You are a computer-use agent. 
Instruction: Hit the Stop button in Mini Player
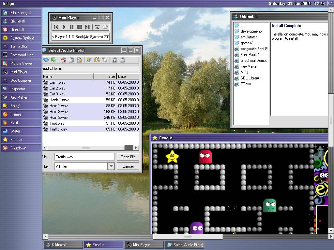tap(80, 27)
